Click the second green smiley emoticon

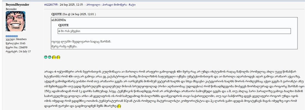pos(50,57)
